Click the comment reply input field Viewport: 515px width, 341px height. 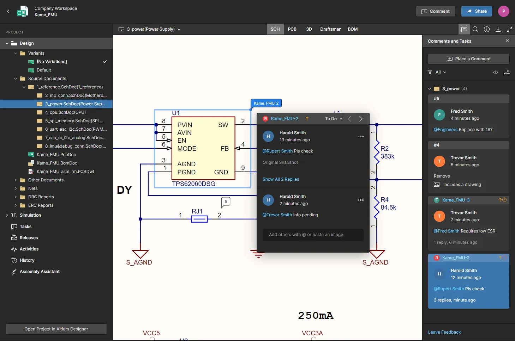313,235
